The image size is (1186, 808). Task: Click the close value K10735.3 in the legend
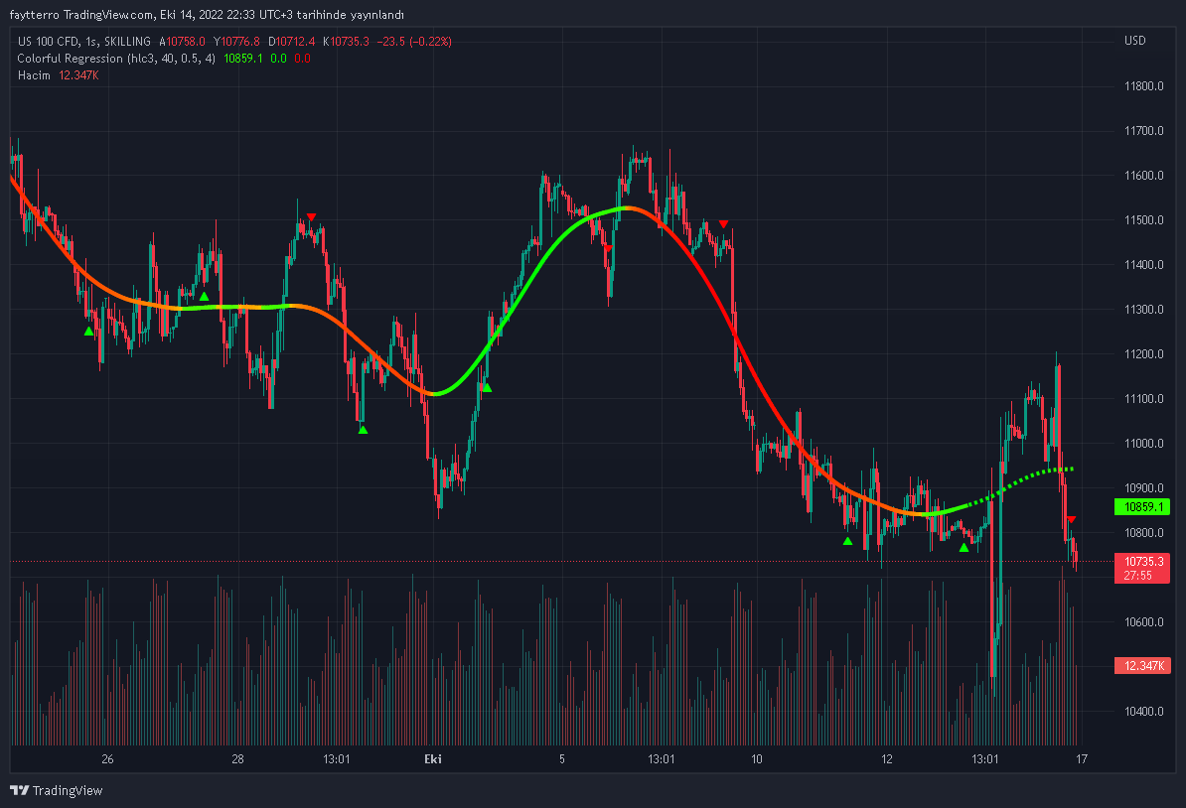[346, 42]
